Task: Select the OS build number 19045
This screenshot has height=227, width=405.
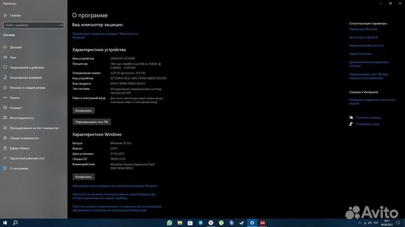Action: tap(118, 159)
